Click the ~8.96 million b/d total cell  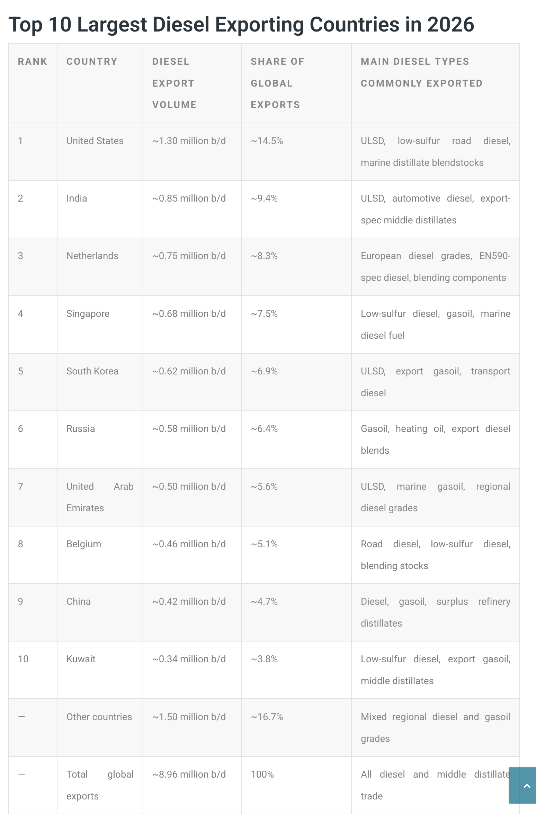click(x=189, y=775)
